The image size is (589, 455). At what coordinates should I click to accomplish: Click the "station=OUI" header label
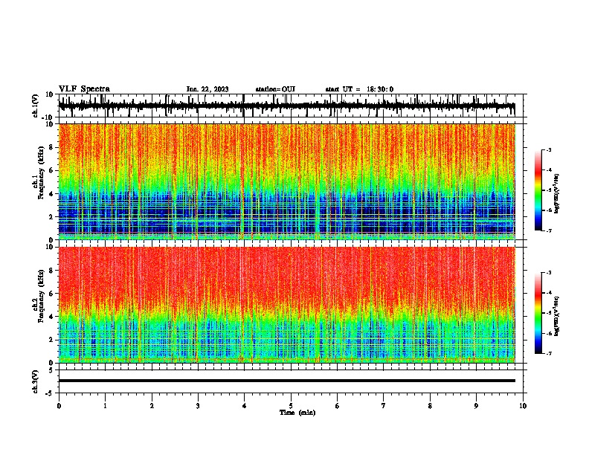(275, 89)
